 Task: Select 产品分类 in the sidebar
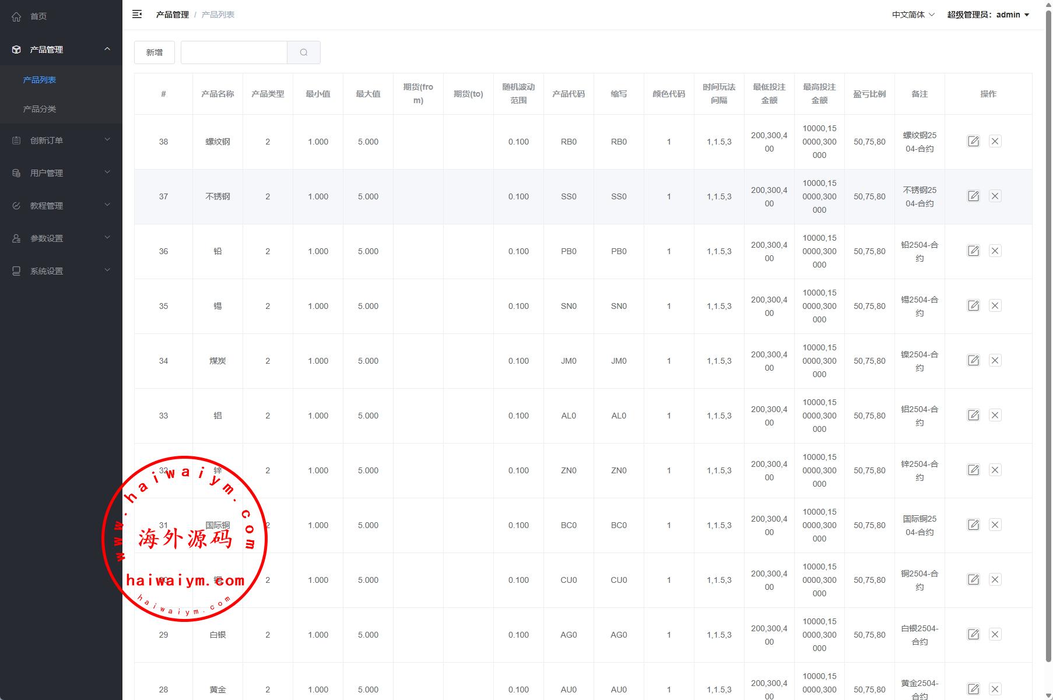(x=40, y=109)
